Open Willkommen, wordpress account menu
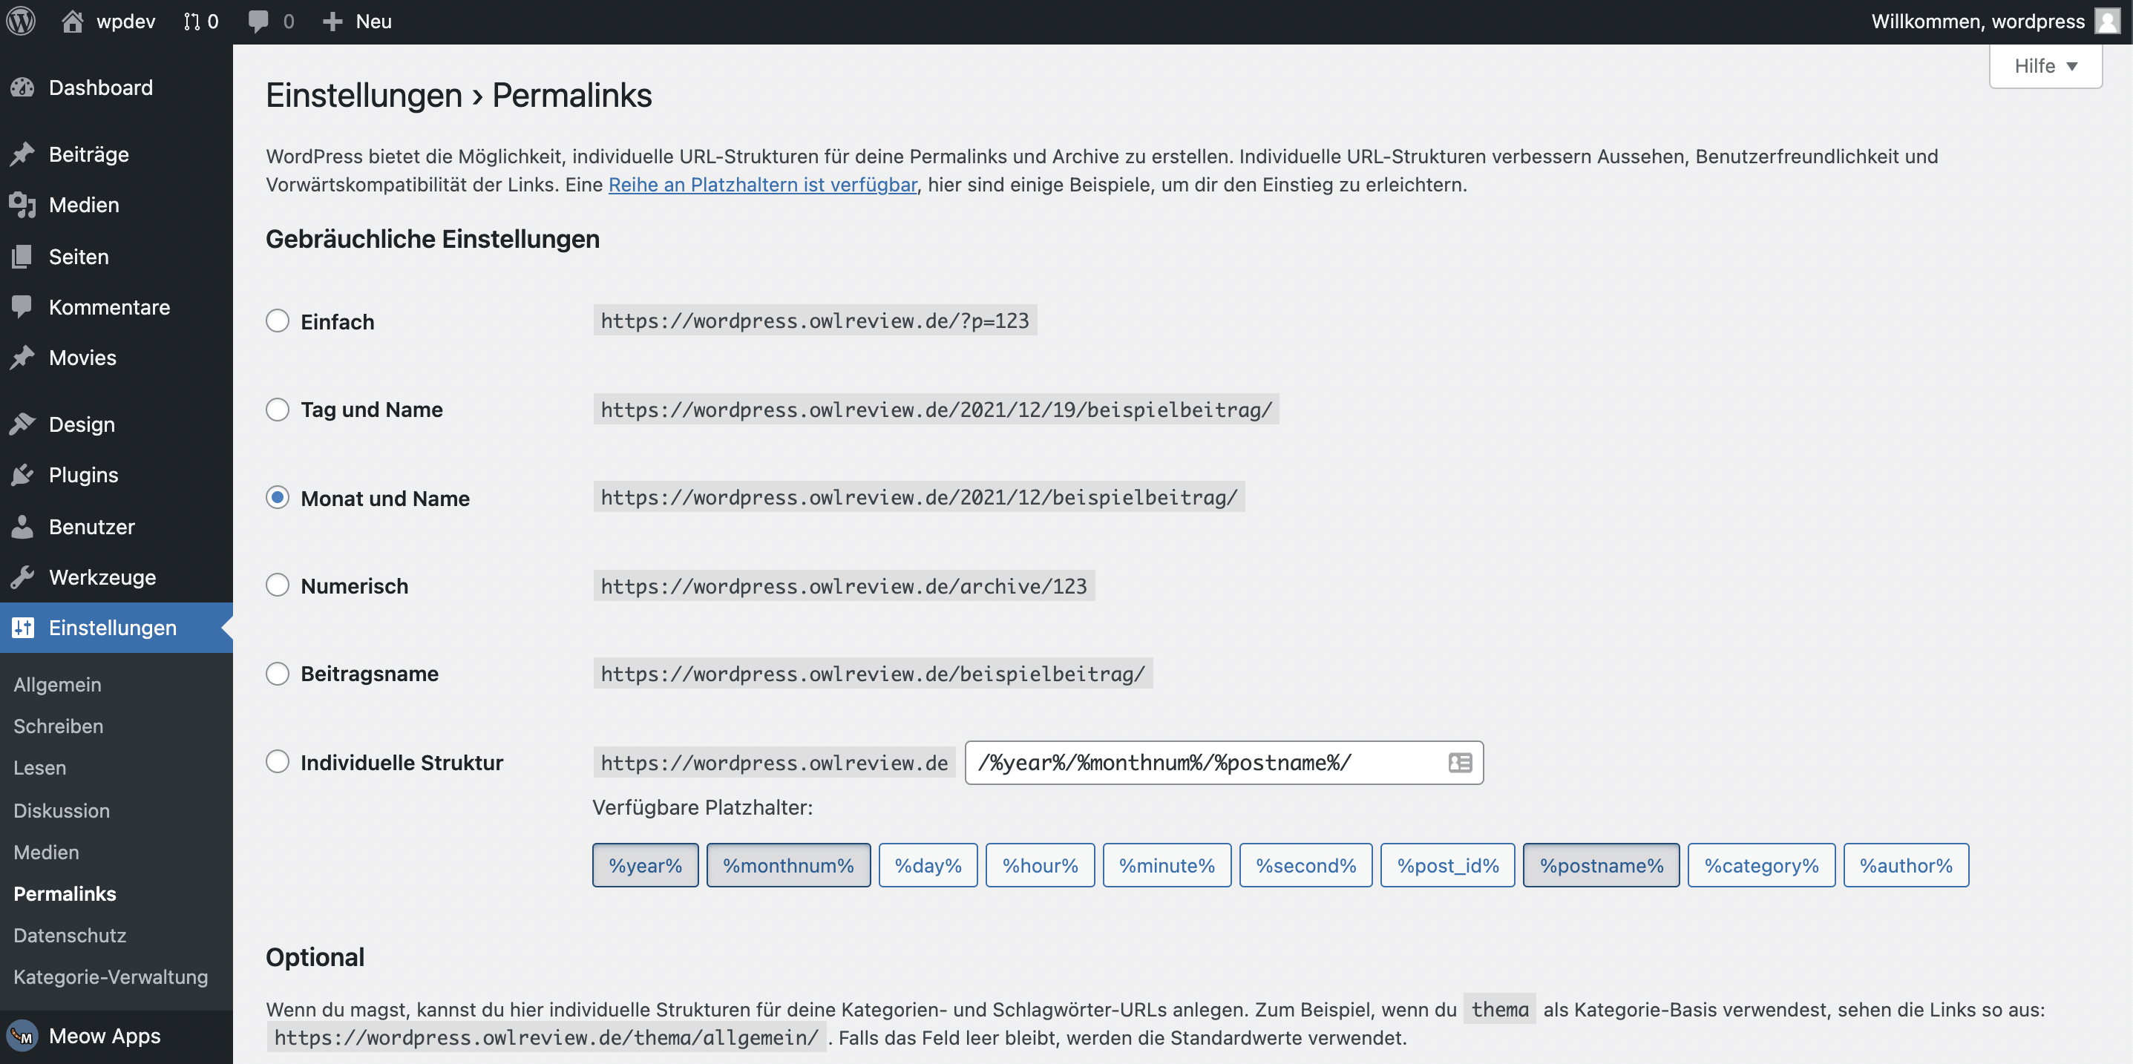 point(1977,21)
